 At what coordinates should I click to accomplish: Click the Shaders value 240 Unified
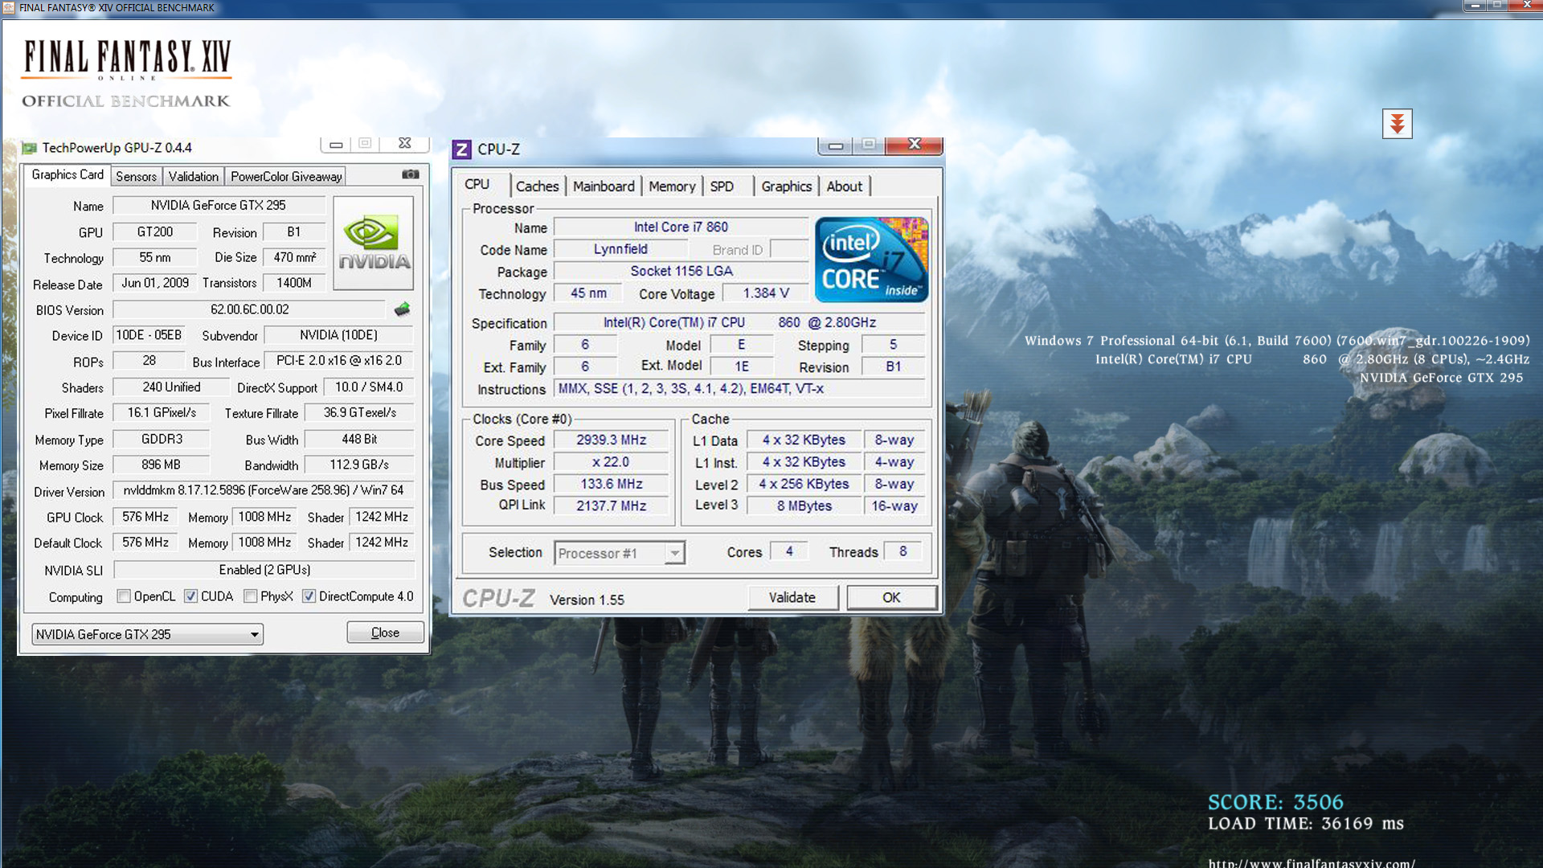point(171,387)
